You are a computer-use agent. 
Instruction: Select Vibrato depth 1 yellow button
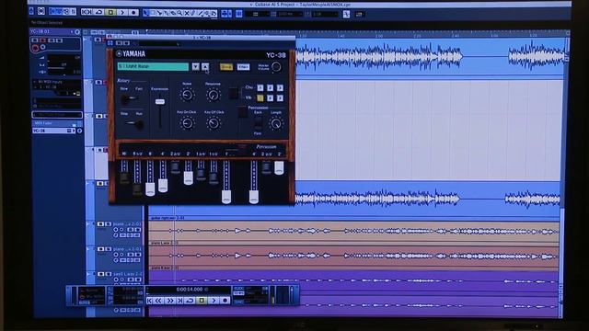260,98
